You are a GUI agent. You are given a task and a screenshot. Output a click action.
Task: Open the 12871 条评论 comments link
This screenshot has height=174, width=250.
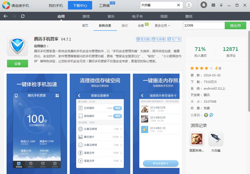pos(230,51)
